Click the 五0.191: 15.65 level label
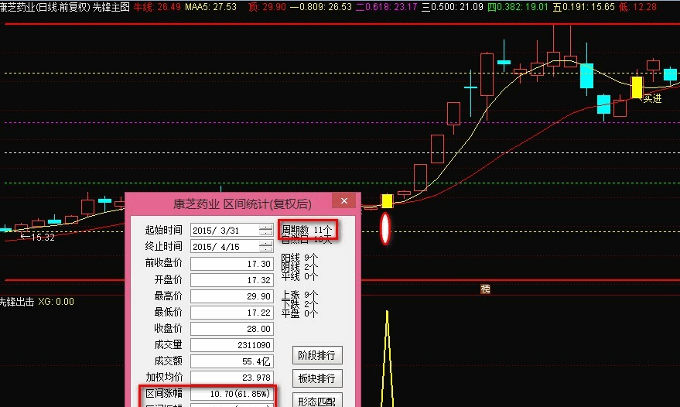The image size is (680, 407). (x=584, y=7)
